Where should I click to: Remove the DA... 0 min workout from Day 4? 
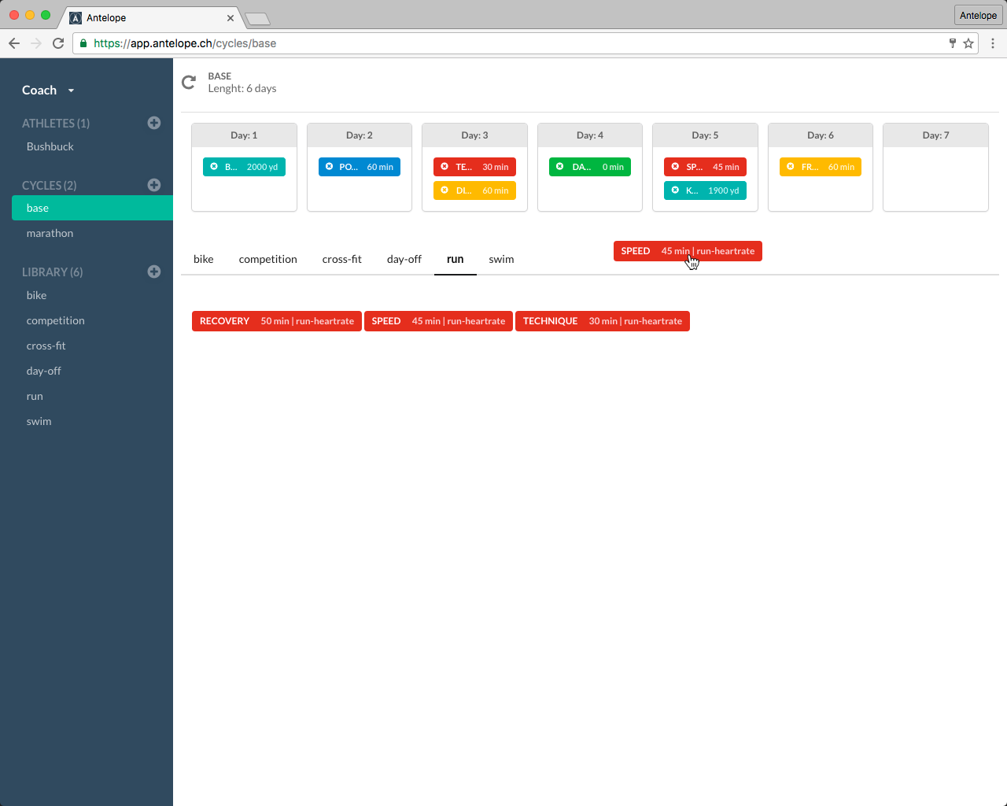[560, 167]
